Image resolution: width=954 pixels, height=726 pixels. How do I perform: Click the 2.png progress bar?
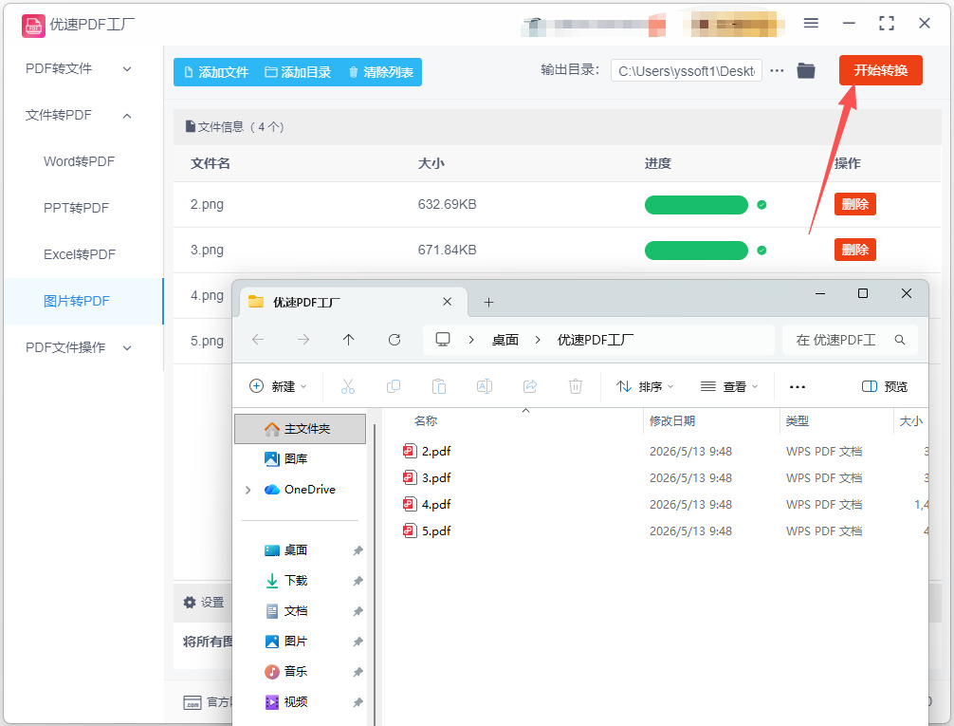coord(696,205)
